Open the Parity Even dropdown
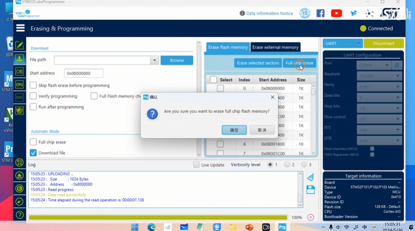 (x=379, y=87)
